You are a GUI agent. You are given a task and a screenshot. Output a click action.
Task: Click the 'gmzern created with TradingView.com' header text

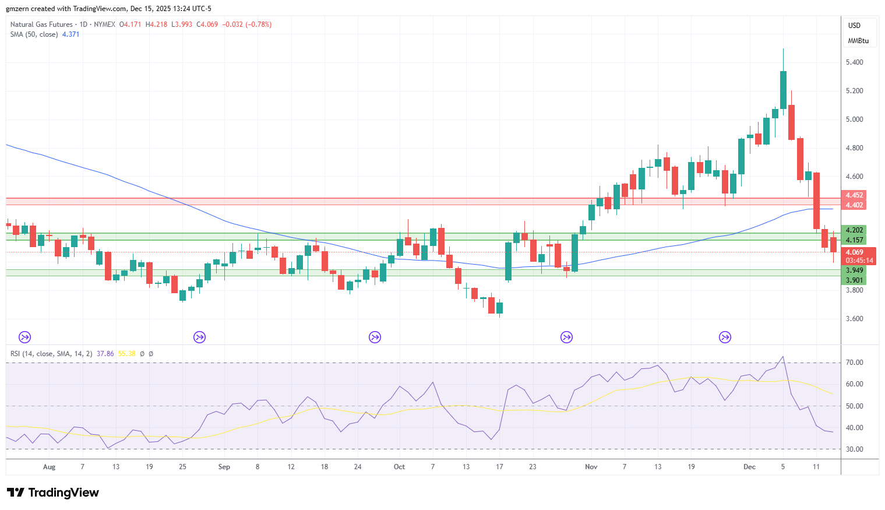pos(66,9)
